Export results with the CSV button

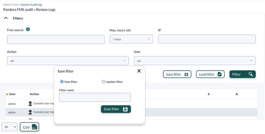pyautogui.click(x=29, y=127)
